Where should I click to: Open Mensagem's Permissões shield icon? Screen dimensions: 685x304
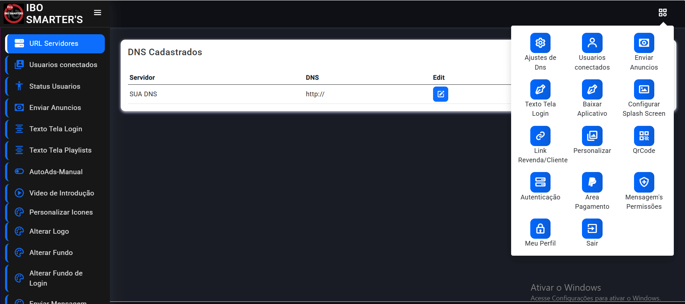click(643, 182)
